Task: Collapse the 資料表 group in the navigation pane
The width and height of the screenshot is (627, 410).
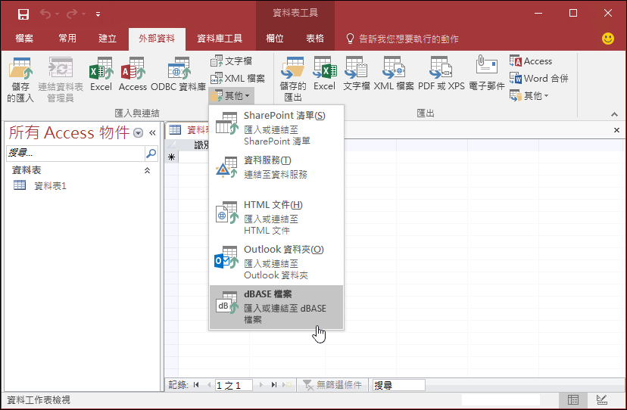Action: [147, 171]
